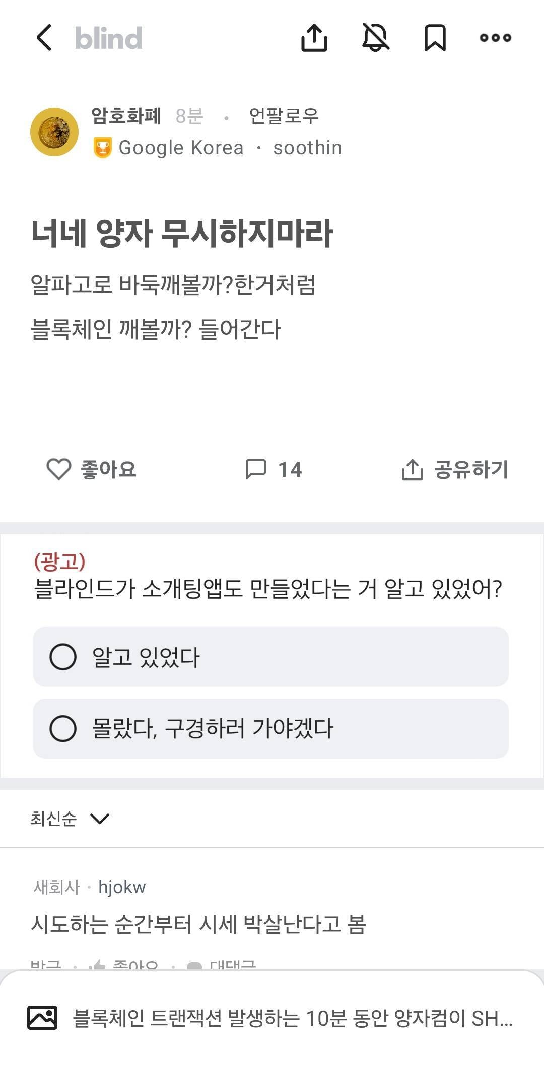Collapse the sort order chevron
Viewport: 544px width, 1066px height.
pyautogui.click(x=101, y=819)
